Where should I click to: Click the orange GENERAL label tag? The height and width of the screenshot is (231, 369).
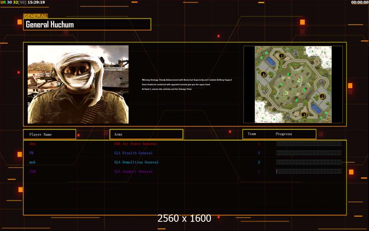(x=35, y=16)
